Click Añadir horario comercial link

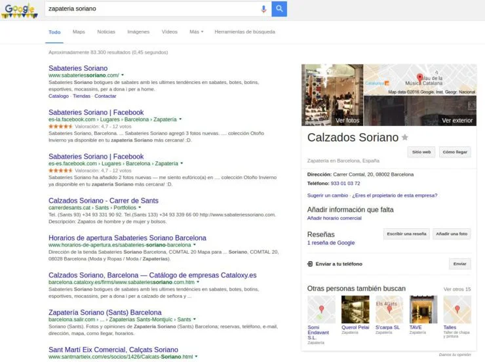(x=334, y=218)
